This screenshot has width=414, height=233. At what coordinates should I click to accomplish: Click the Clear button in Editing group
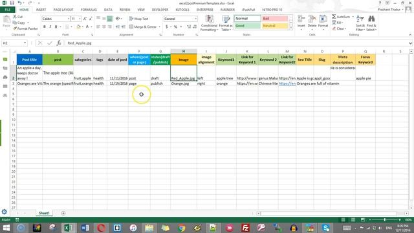point(339,28)
